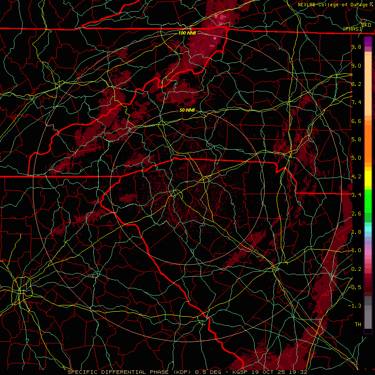Screen dimensions: 375x375
Task: Click the 2.6 value on color scale
Action: 356,214
